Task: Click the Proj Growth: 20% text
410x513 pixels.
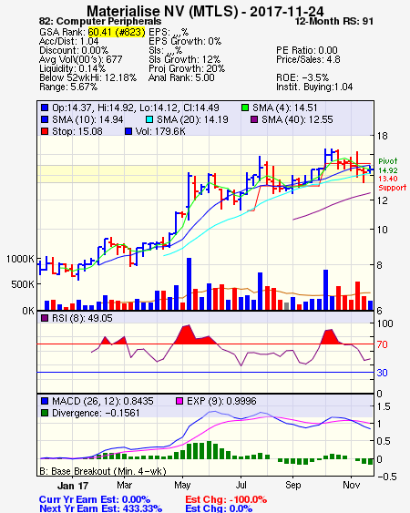Action: [x=187, y=68]
